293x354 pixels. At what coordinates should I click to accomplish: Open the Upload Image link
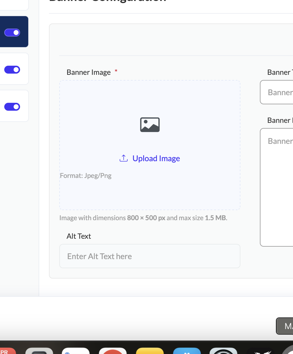156,158
